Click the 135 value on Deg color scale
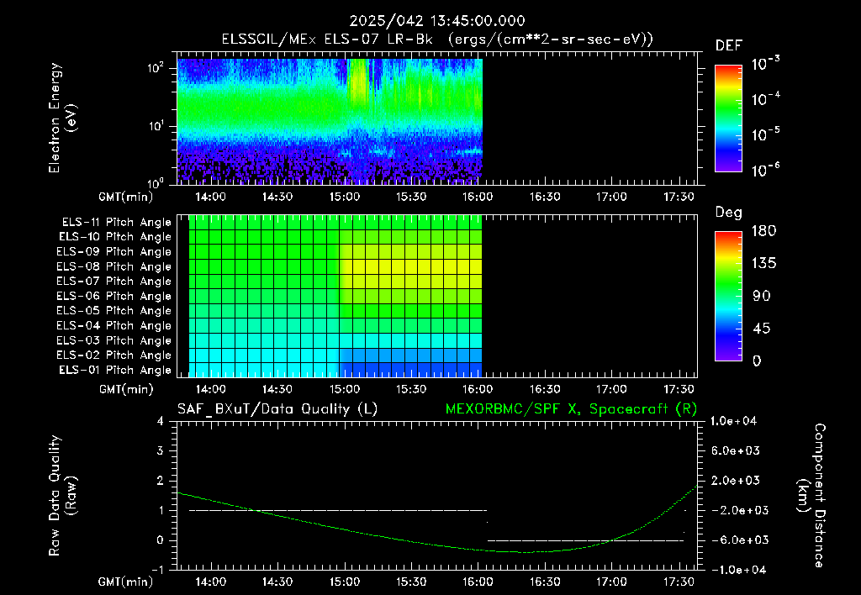 [763, 264]
